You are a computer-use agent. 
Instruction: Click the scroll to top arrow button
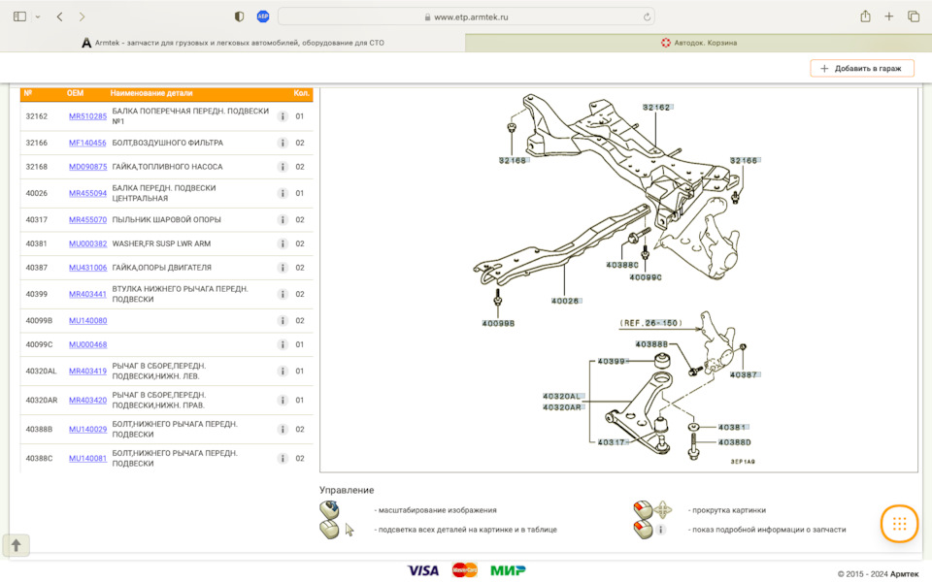(x=17, y=545)
